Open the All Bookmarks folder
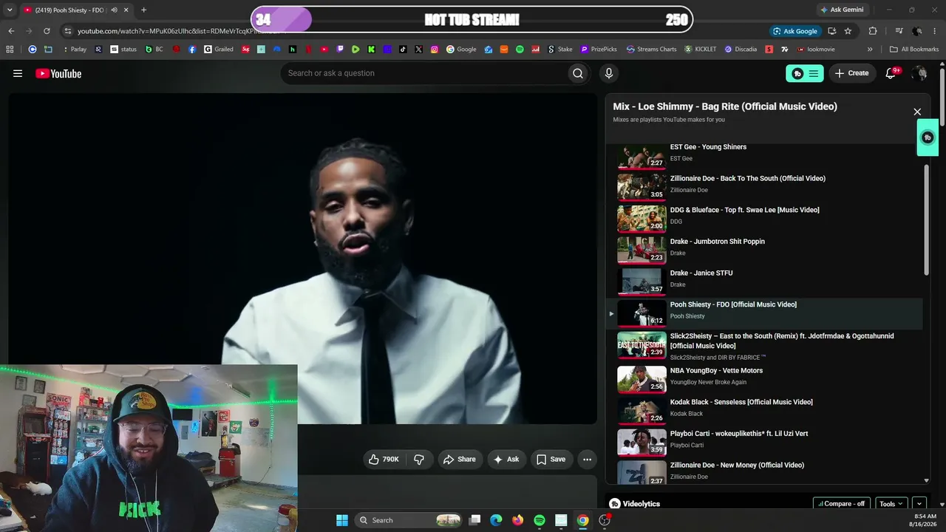946x532 pixels. coord(914,50)
